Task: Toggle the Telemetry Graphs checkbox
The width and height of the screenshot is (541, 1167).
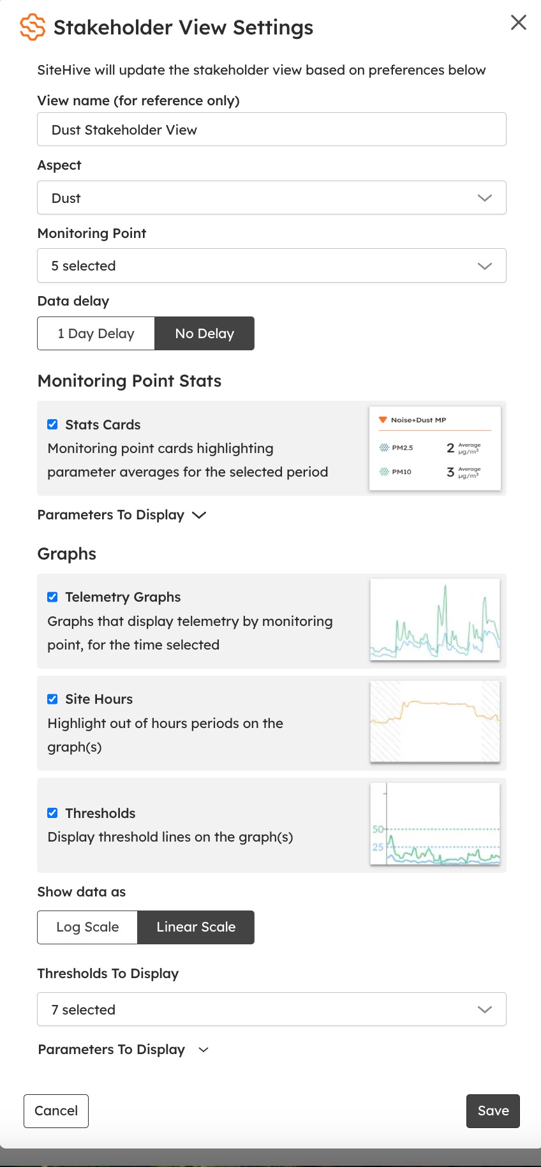Action: click(52, 597)
